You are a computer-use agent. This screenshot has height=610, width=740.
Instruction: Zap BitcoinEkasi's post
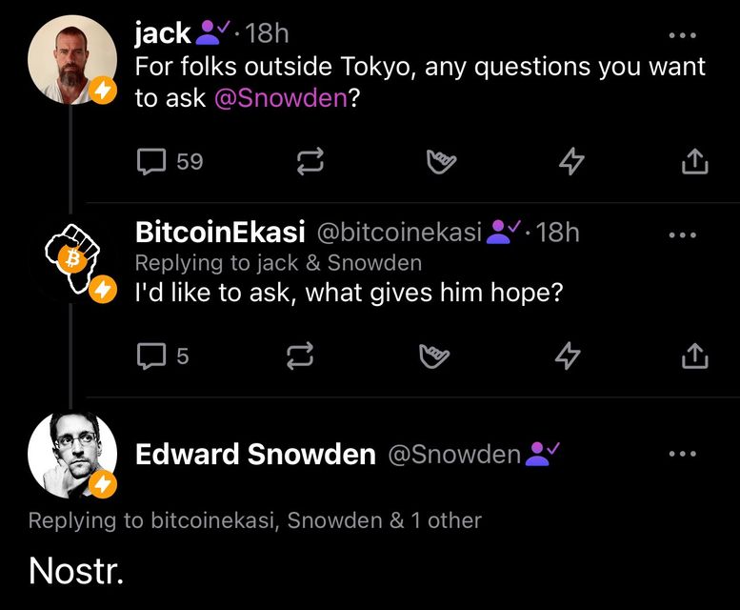pos(568,356)
